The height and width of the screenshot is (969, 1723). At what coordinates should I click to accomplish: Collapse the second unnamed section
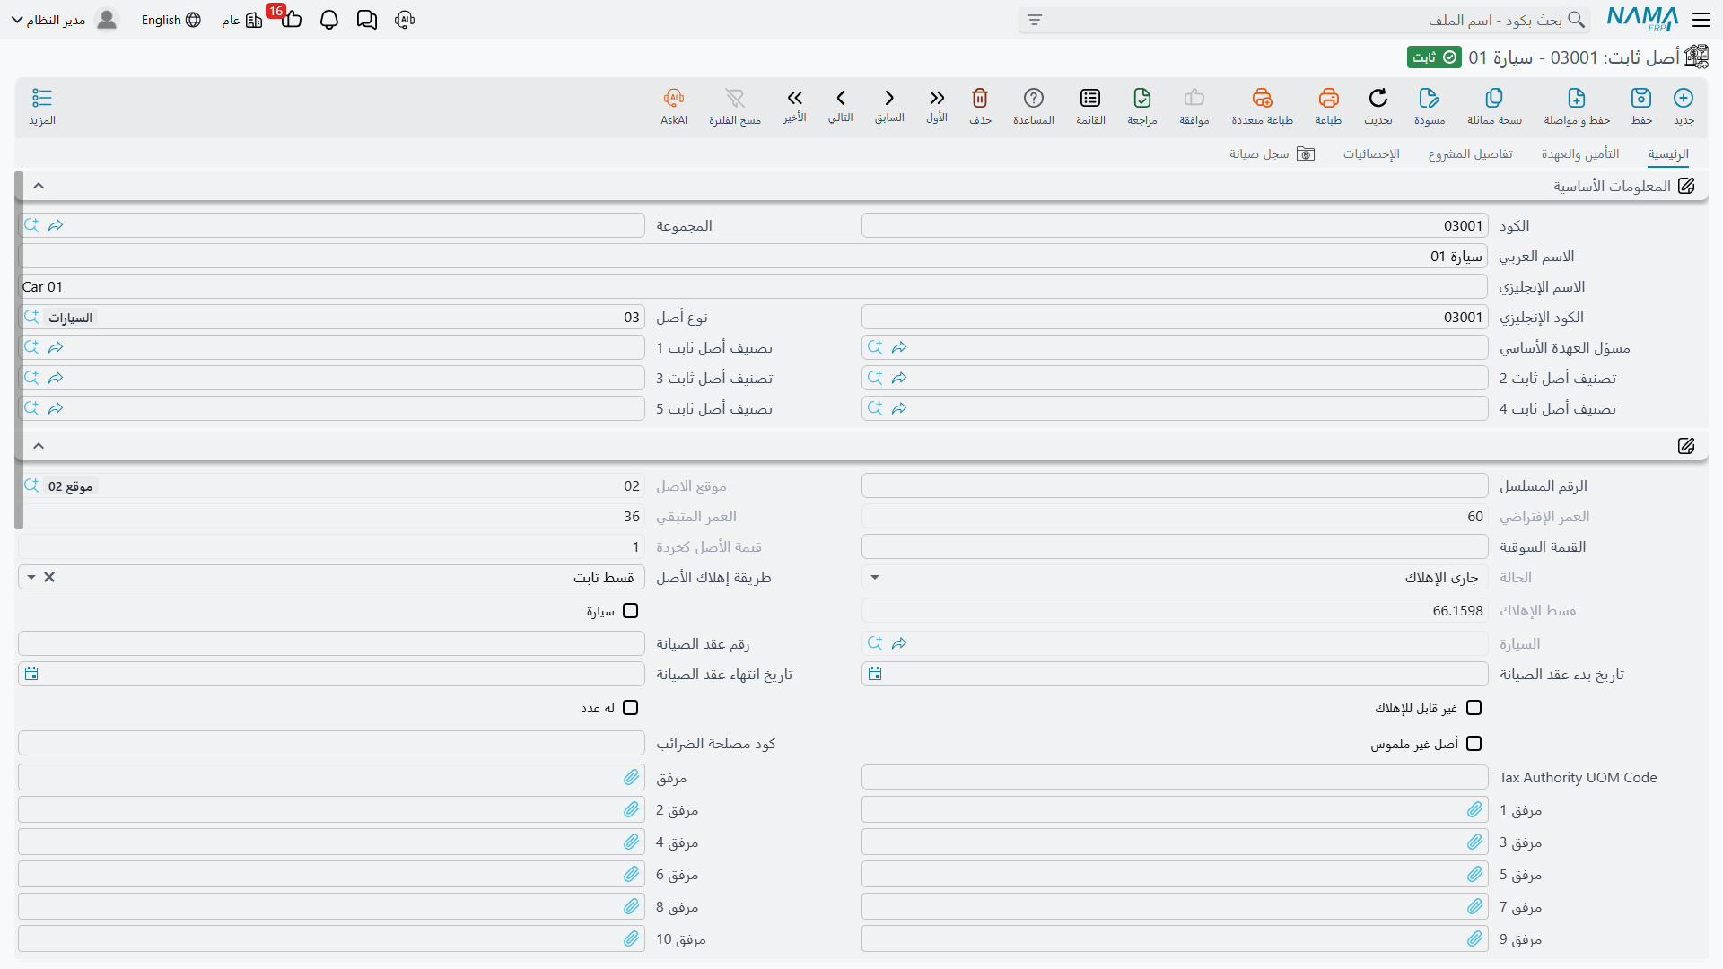(39, 446)
